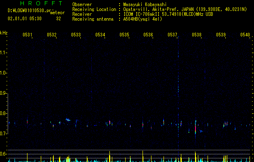Click the 1.0 kHz axis label
254x162 pixels.
[x=3, y=73]
